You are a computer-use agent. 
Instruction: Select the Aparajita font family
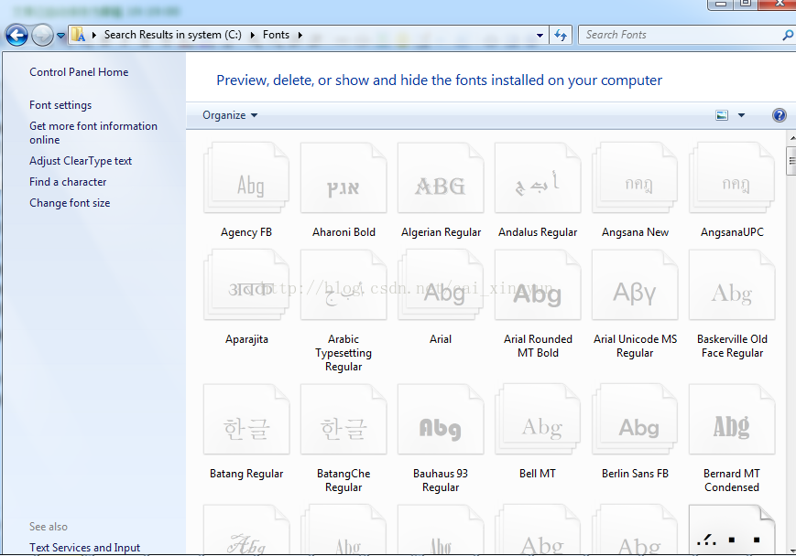(246, 298)
